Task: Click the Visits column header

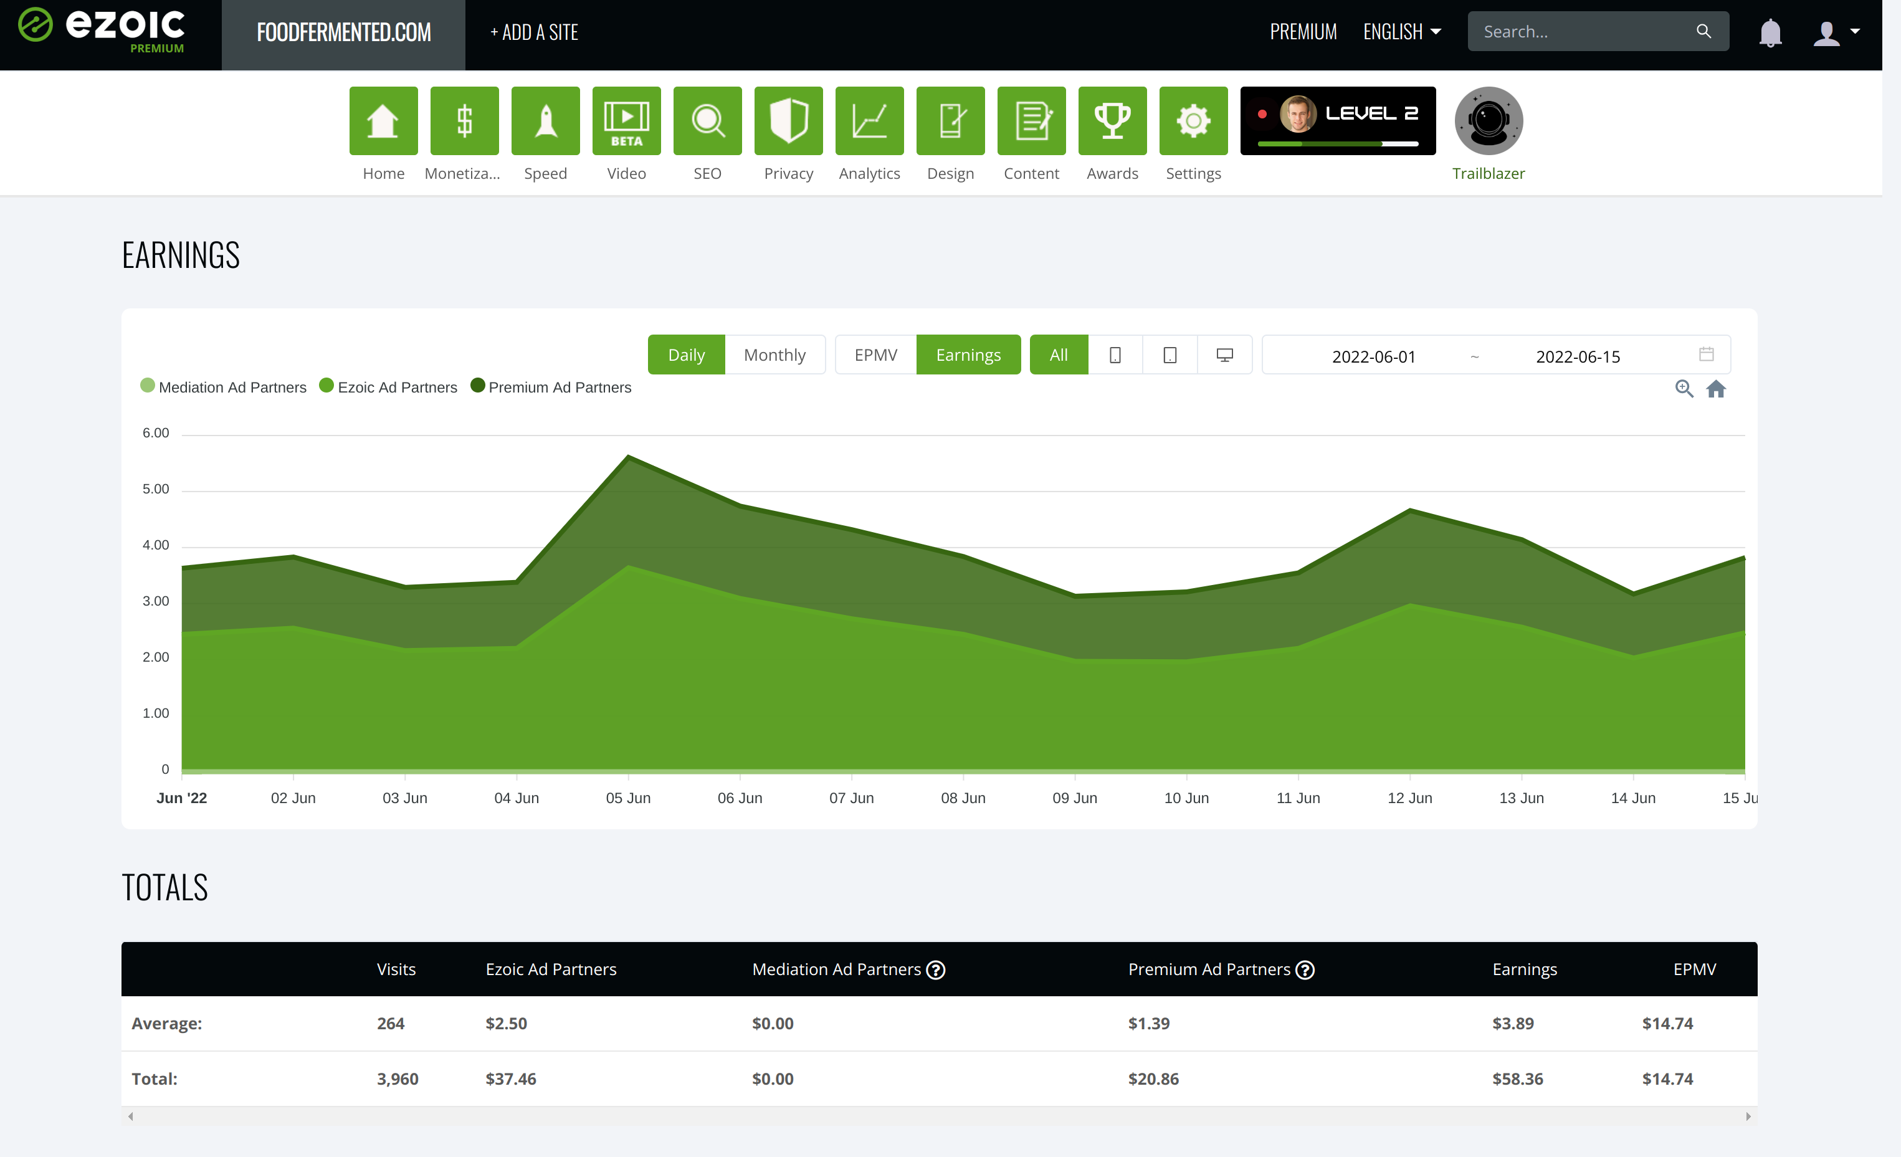Action: pos(396,969)
